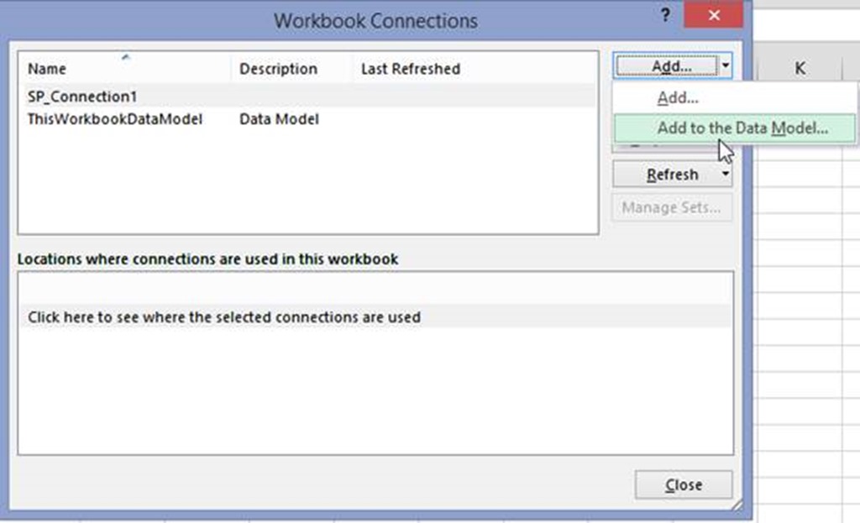Choose Add... from the dropdown menu

pos(678,98)
